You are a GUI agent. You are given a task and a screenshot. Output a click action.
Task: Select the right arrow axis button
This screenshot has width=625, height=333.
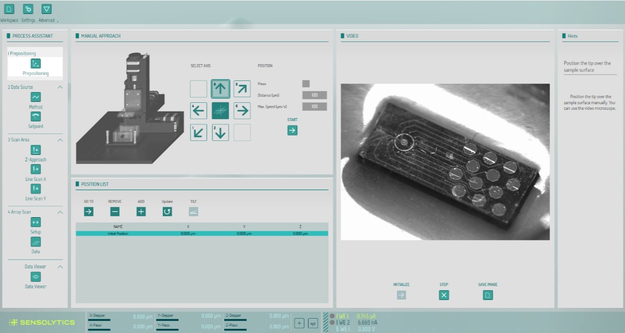point(242,111)
